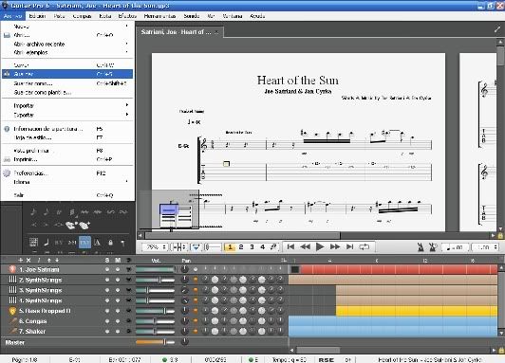Toggle visibility of 3. SynthStrings track
Image resolution: width=505 pixels, height=363 pixels.
click(128, 290)
